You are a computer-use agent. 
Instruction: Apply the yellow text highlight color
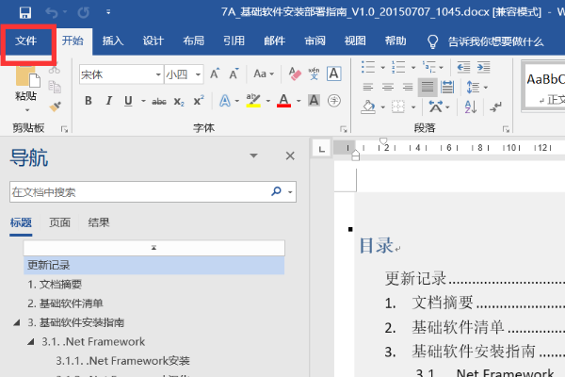pyautogui.click(x=253, y=100)
